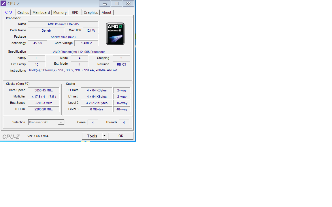Click the Specification field text

click(79, 52)
